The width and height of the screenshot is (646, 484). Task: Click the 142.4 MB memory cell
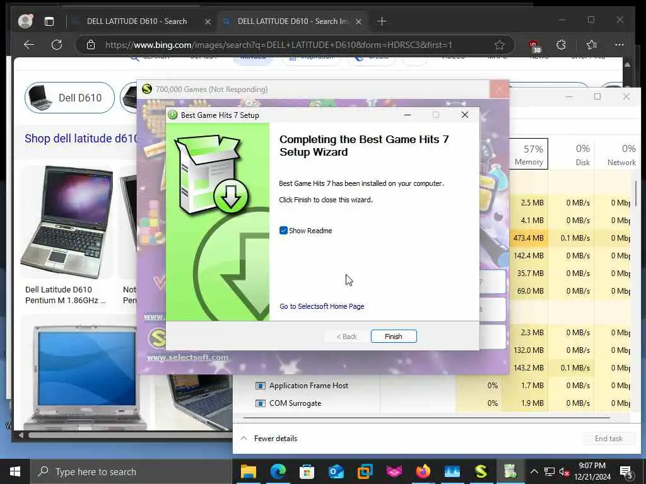[528, 256]
